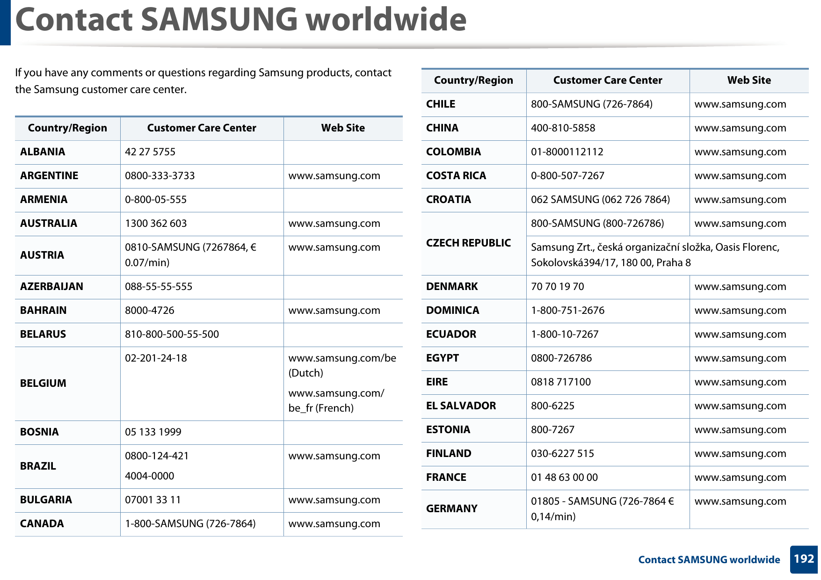Select Germany's 01805 - SAMSUNG number
821x580 pixels.
pos(603,509)
